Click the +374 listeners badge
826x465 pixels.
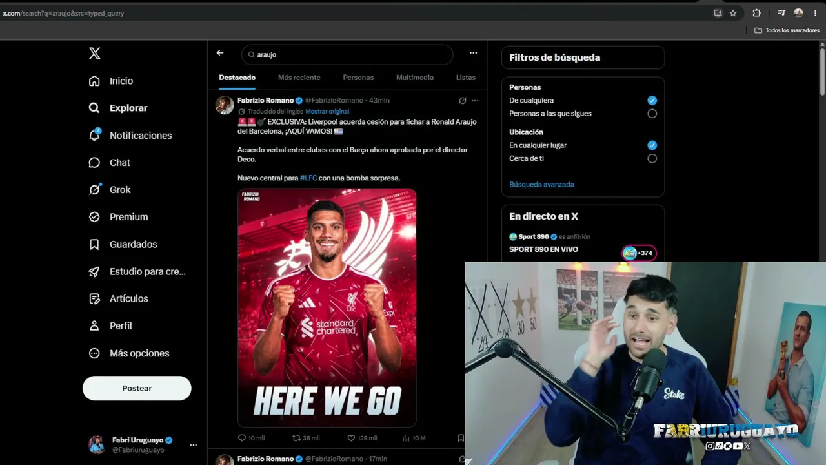point(639,253)
